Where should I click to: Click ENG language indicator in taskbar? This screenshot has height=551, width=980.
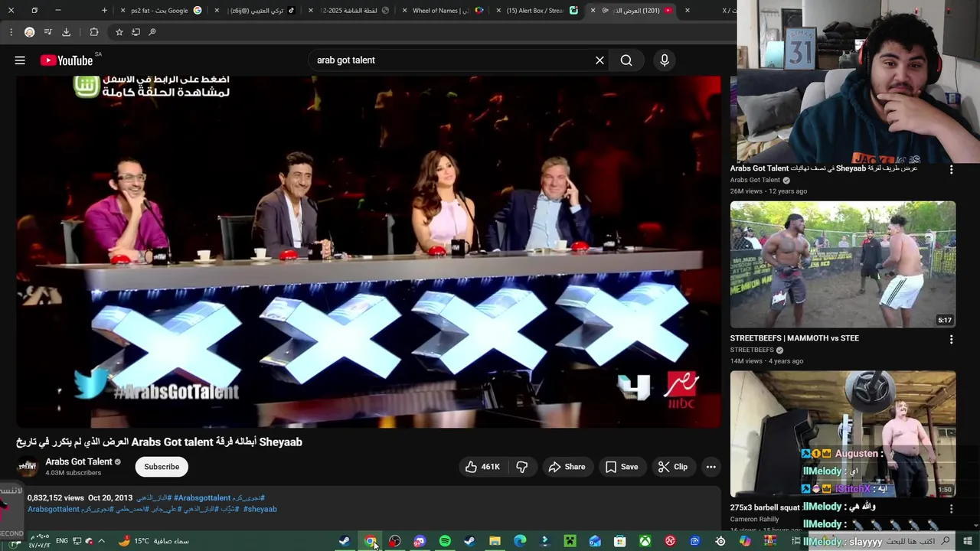point(61,541)
